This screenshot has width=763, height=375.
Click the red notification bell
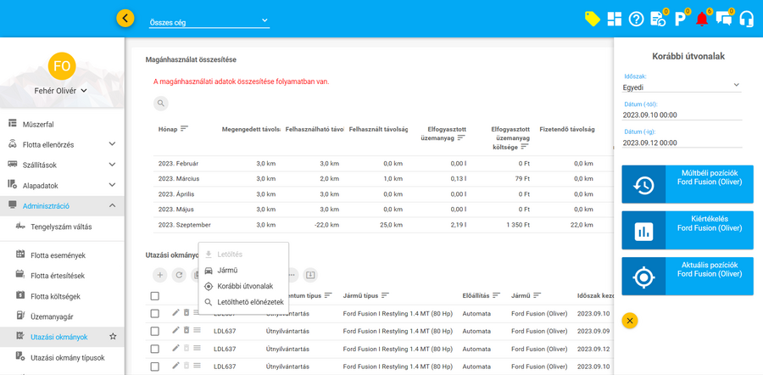coord(702,19)
